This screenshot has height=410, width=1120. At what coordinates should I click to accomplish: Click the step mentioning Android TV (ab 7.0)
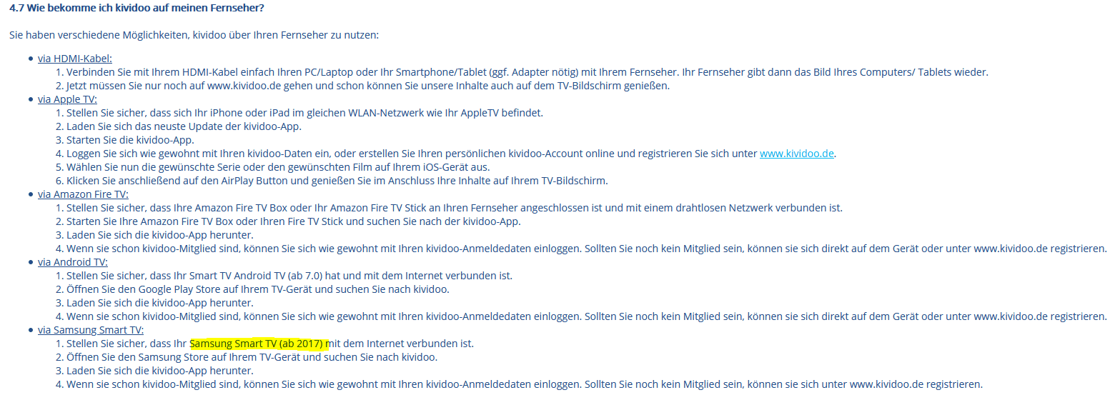click(286, 276)
